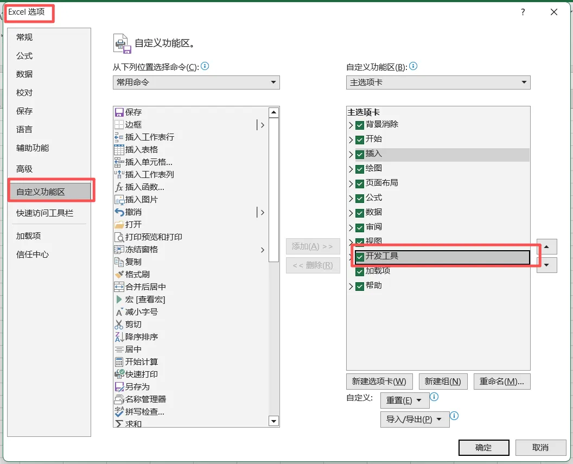Toggle the 数据 tab checkbox in the main tabs list

coord(360,213)
